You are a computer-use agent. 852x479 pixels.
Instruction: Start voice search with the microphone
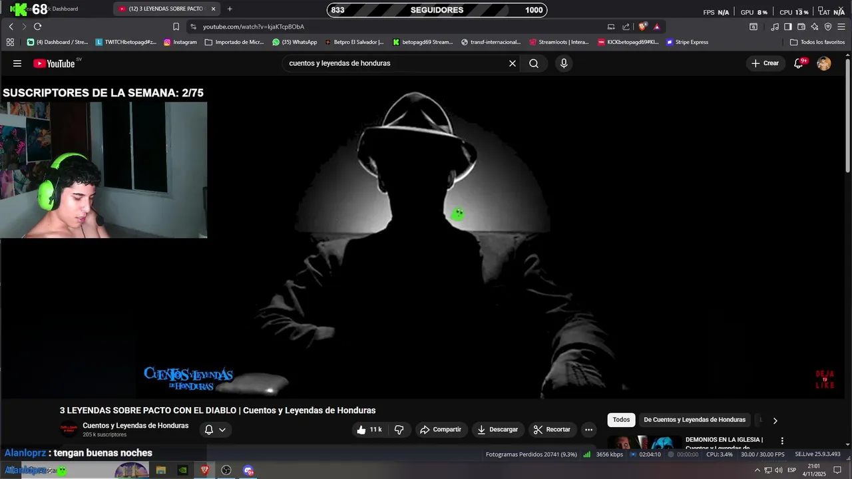click(x=564, y=63)
